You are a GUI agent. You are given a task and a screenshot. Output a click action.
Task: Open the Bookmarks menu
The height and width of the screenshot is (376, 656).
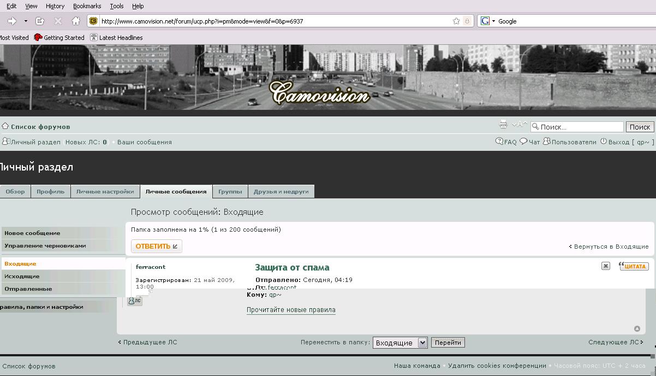(x=87, y=6)
